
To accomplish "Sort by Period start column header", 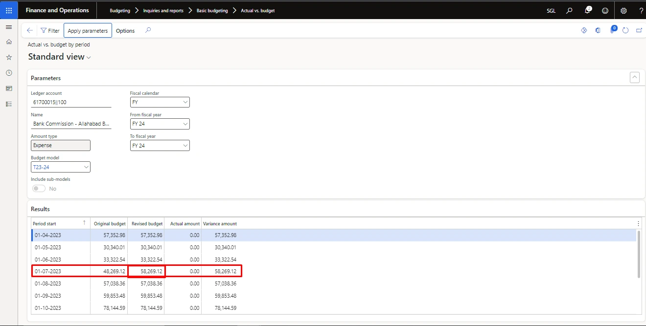I will tap(61, 223).
